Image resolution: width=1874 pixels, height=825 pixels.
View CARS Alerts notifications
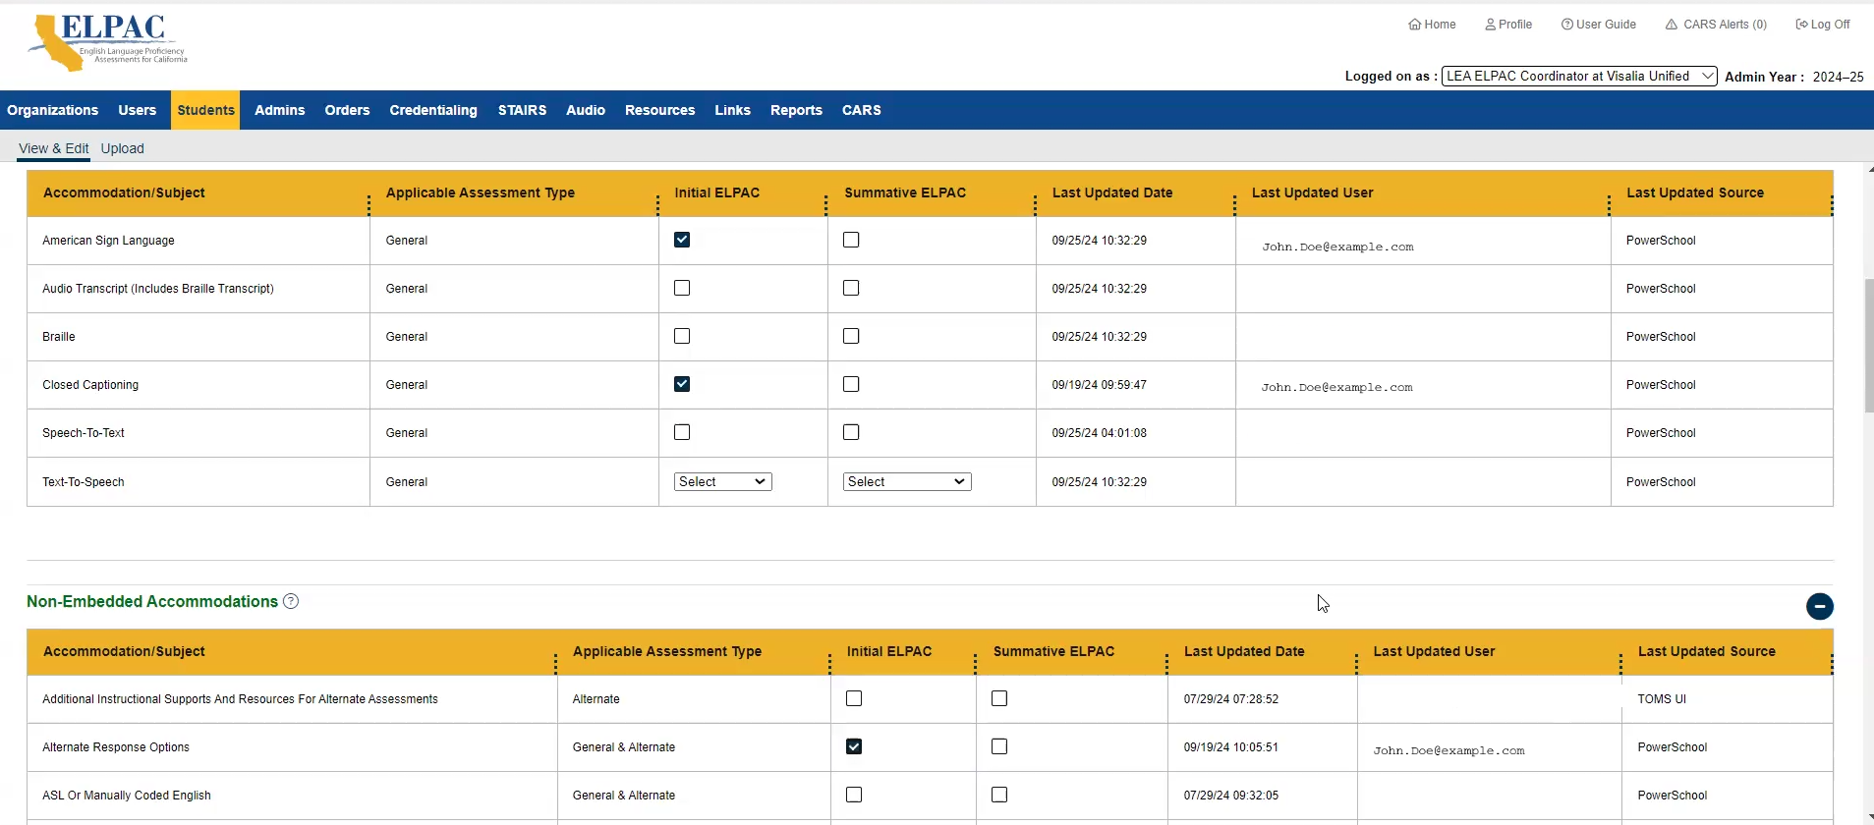[x=1716, y=25]
